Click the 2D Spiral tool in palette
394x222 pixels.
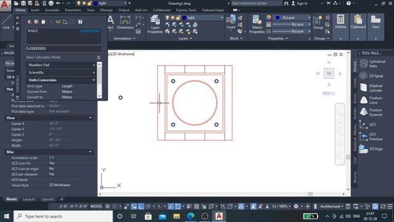click(x=372, y=76)
